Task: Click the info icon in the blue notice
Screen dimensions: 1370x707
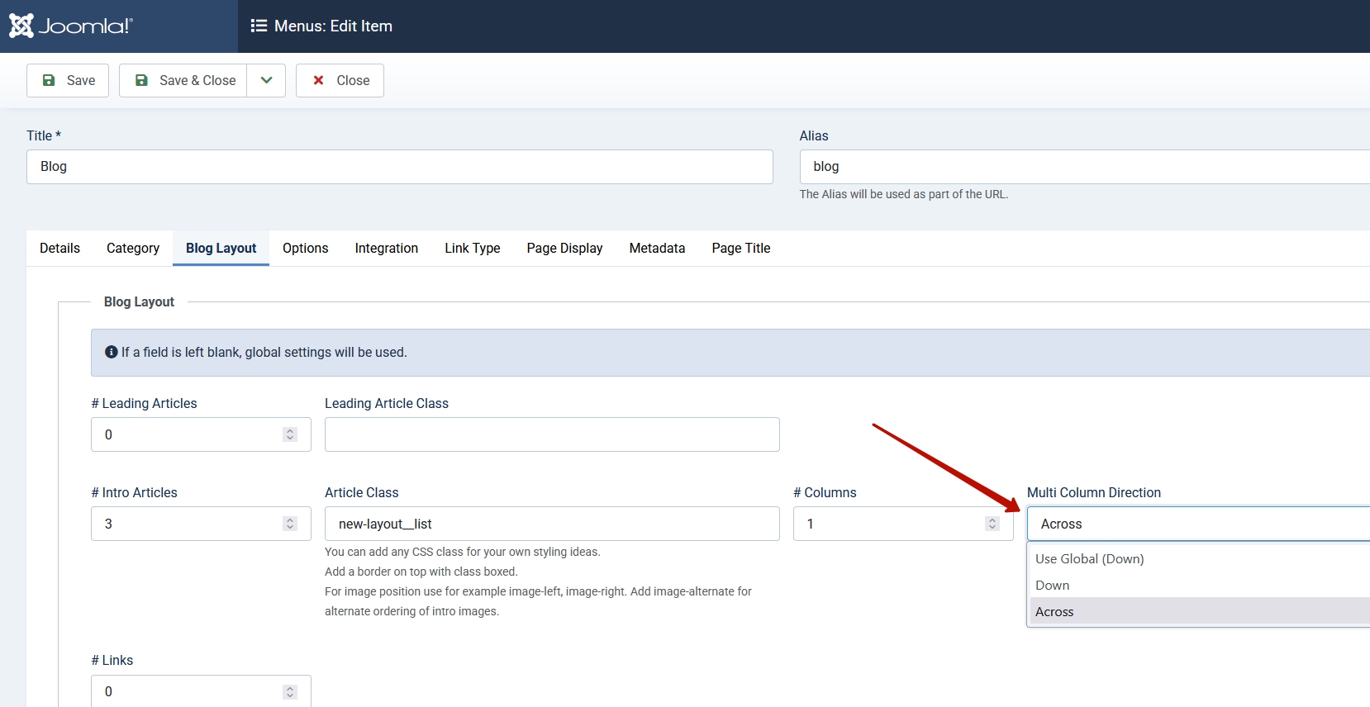Action: coord(112,352)
